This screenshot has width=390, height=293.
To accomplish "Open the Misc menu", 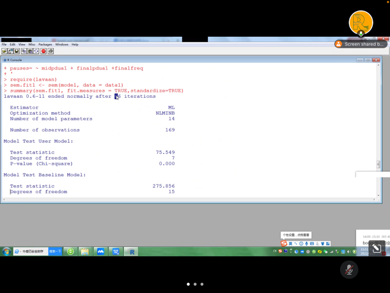I will (32, 44).
